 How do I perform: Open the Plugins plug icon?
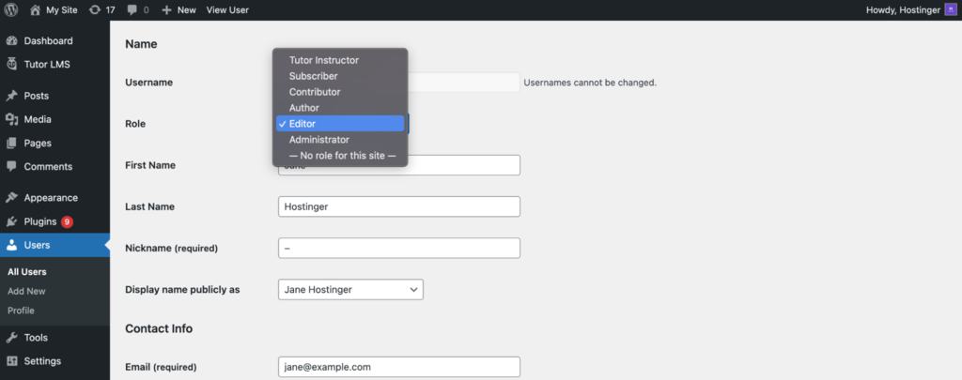(11, 221)
